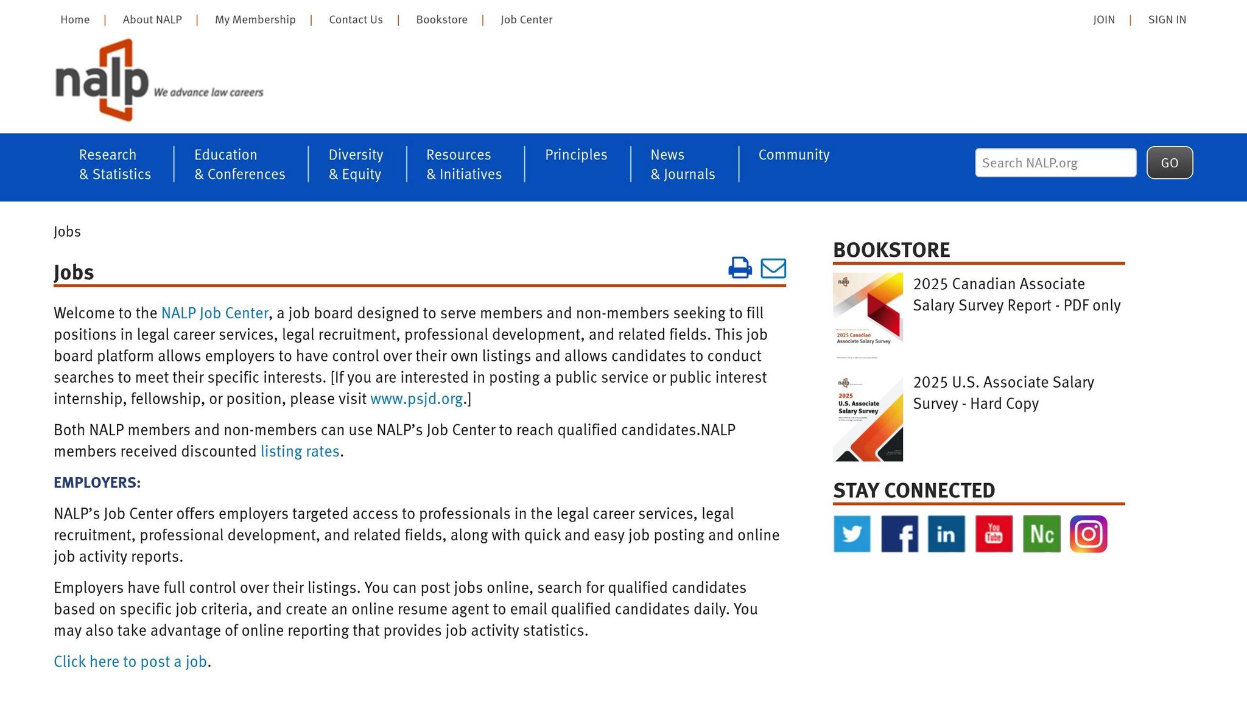Open the YouTube channel icon
Viewport: 1247px width, 701px height.
994,534
